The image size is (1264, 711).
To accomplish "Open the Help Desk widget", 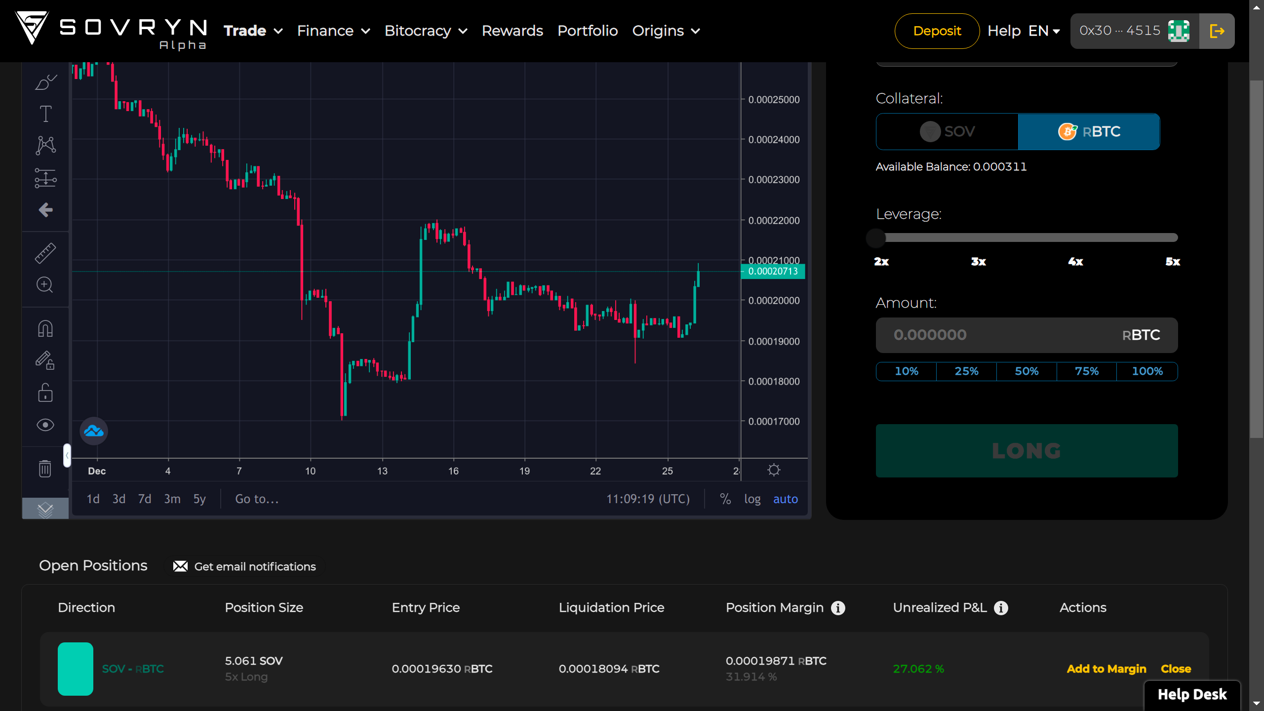I will coord(1192,695).
